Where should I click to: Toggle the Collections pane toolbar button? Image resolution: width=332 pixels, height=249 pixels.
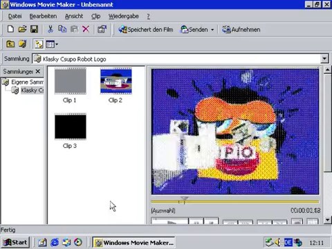click(x=39, y=44)
